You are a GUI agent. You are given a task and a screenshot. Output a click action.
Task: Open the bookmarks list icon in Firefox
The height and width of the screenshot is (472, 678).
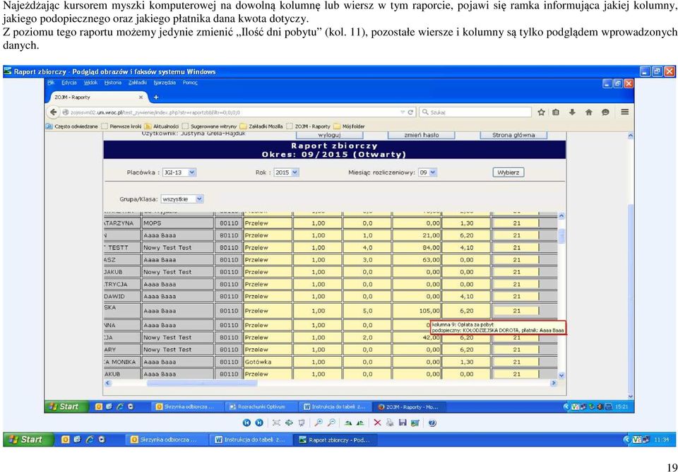[556, 112]
